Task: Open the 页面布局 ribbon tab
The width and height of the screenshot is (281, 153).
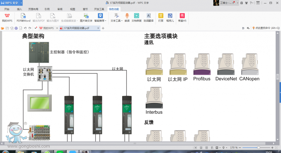Action: pos(33,9)
